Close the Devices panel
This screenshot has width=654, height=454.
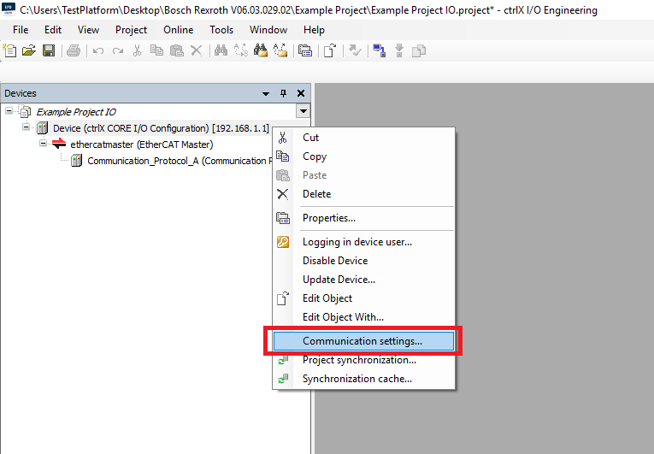pyautogui.click(x=301, y=93)
